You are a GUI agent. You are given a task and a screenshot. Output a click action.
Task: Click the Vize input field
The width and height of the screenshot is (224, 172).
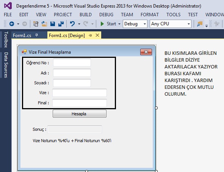coord(80,93)
